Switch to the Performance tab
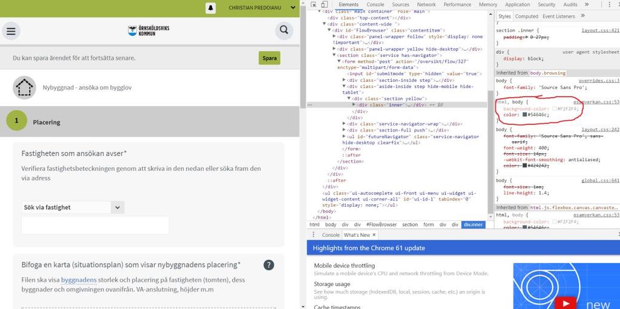This screenshot has width=620, height=309. (457, 4)
